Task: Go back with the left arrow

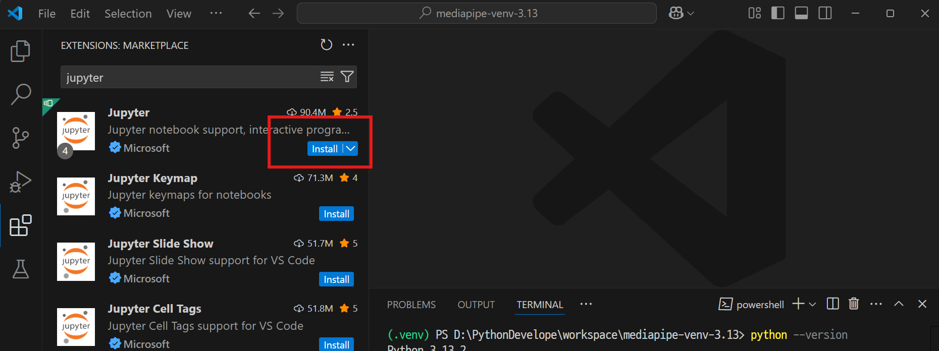Action: pos(254,13)
